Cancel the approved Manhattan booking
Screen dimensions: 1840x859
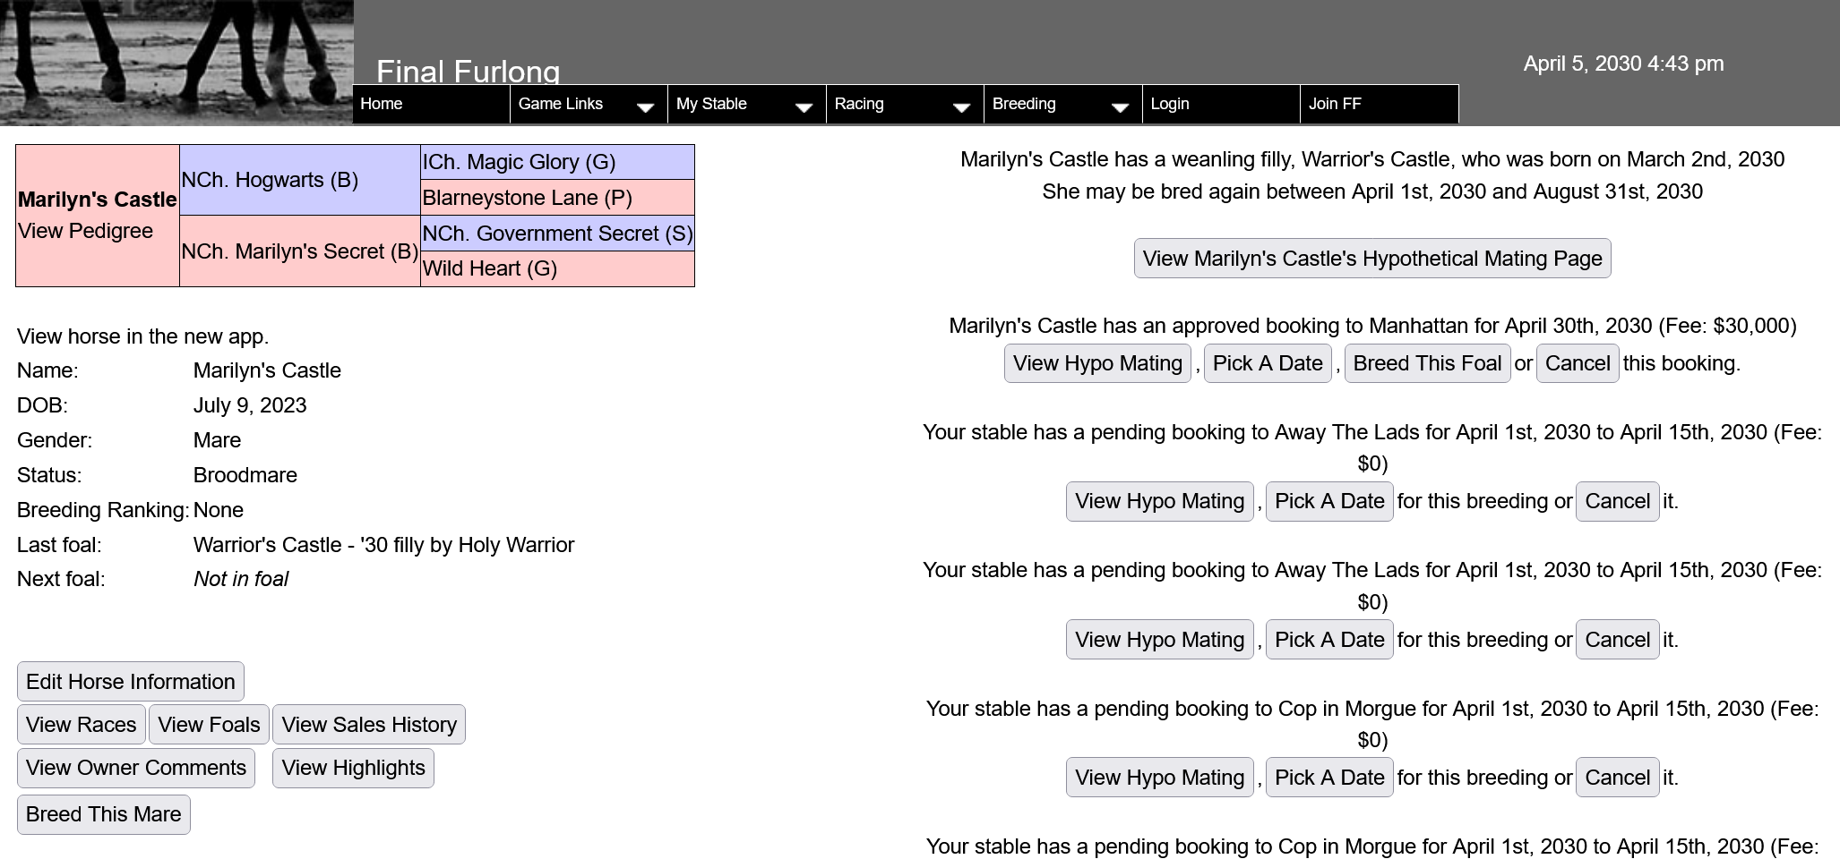[1577, 363]
